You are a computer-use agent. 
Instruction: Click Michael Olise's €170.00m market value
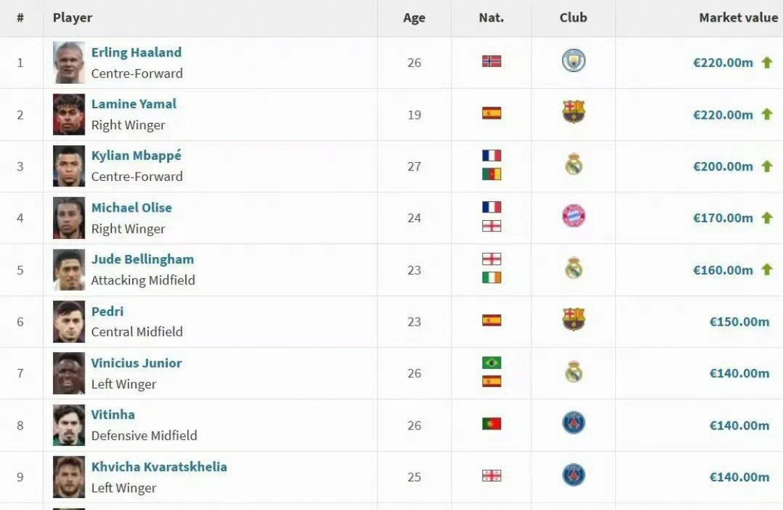point(723,218)
